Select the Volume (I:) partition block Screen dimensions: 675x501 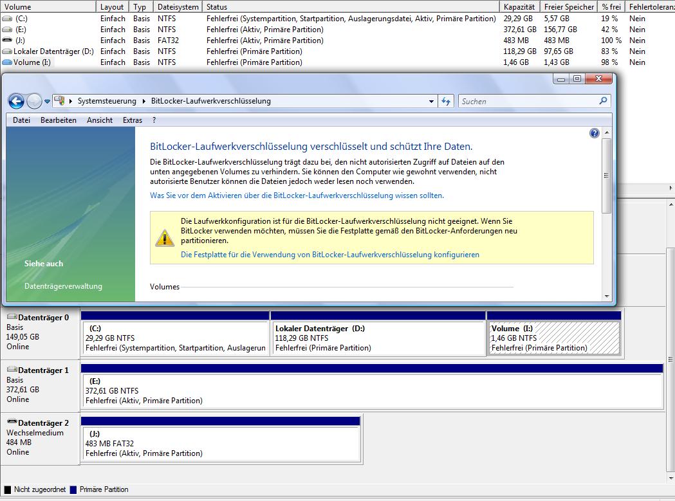pyautogui.click(x=554, y=334)
